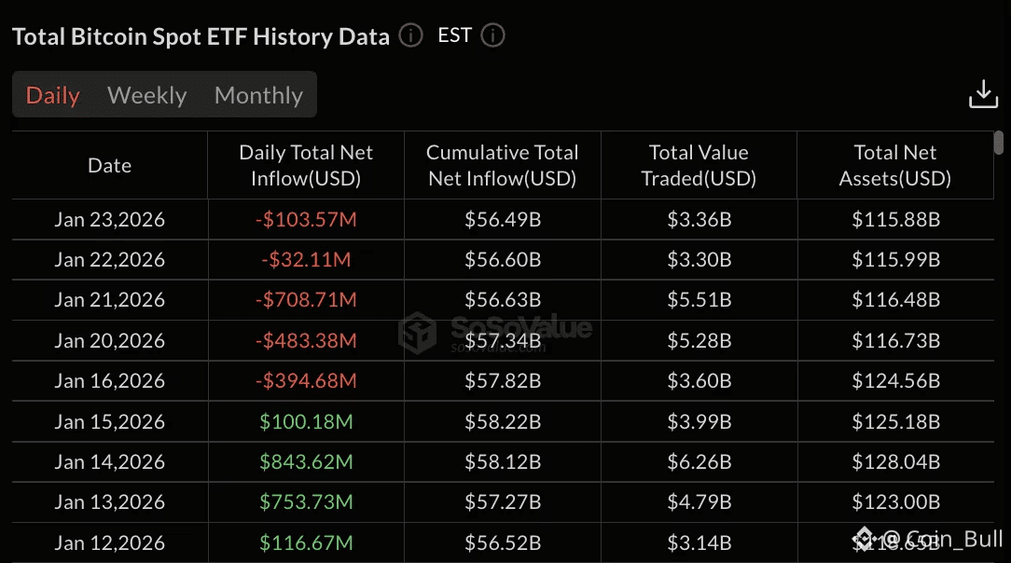Click Total Net Assets column header

[x=895, y=165]
